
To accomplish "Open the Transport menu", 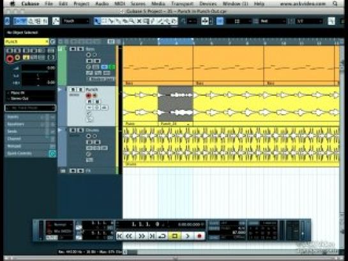I will click(x=182, y=4).
